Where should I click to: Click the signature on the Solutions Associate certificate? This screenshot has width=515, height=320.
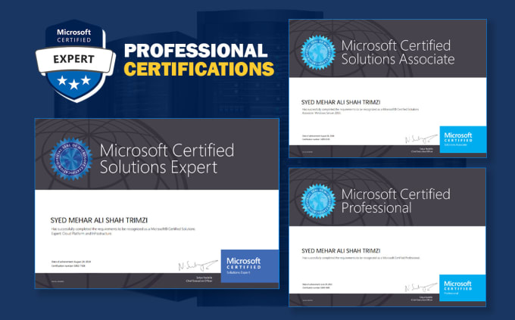(421, 139)
